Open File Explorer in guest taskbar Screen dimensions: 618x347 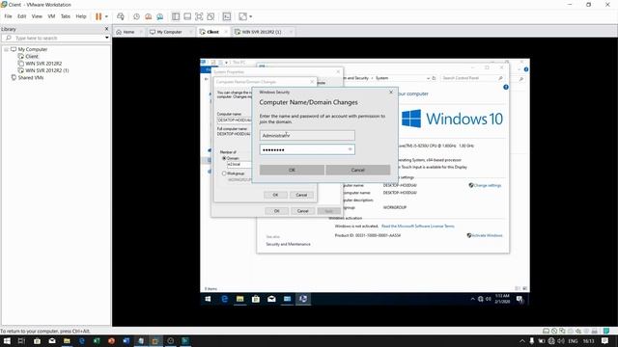click(x=240, y=299)
